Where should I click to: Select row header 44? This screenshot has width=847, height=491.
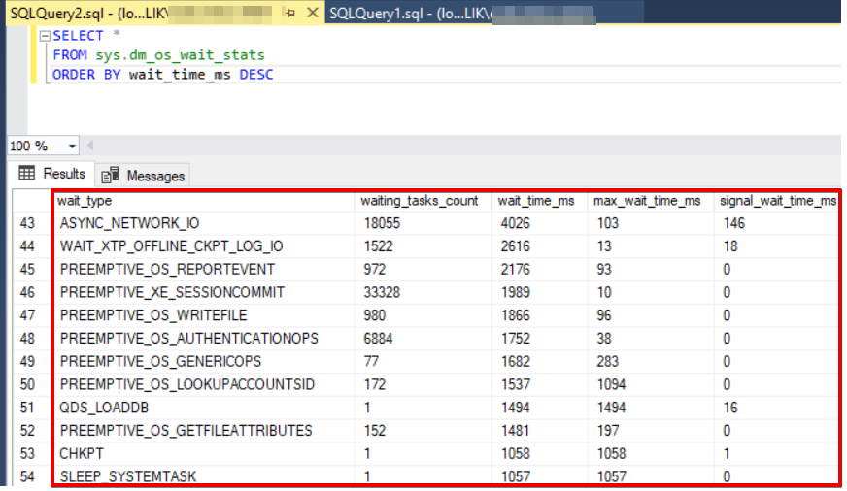coord(27,246)
